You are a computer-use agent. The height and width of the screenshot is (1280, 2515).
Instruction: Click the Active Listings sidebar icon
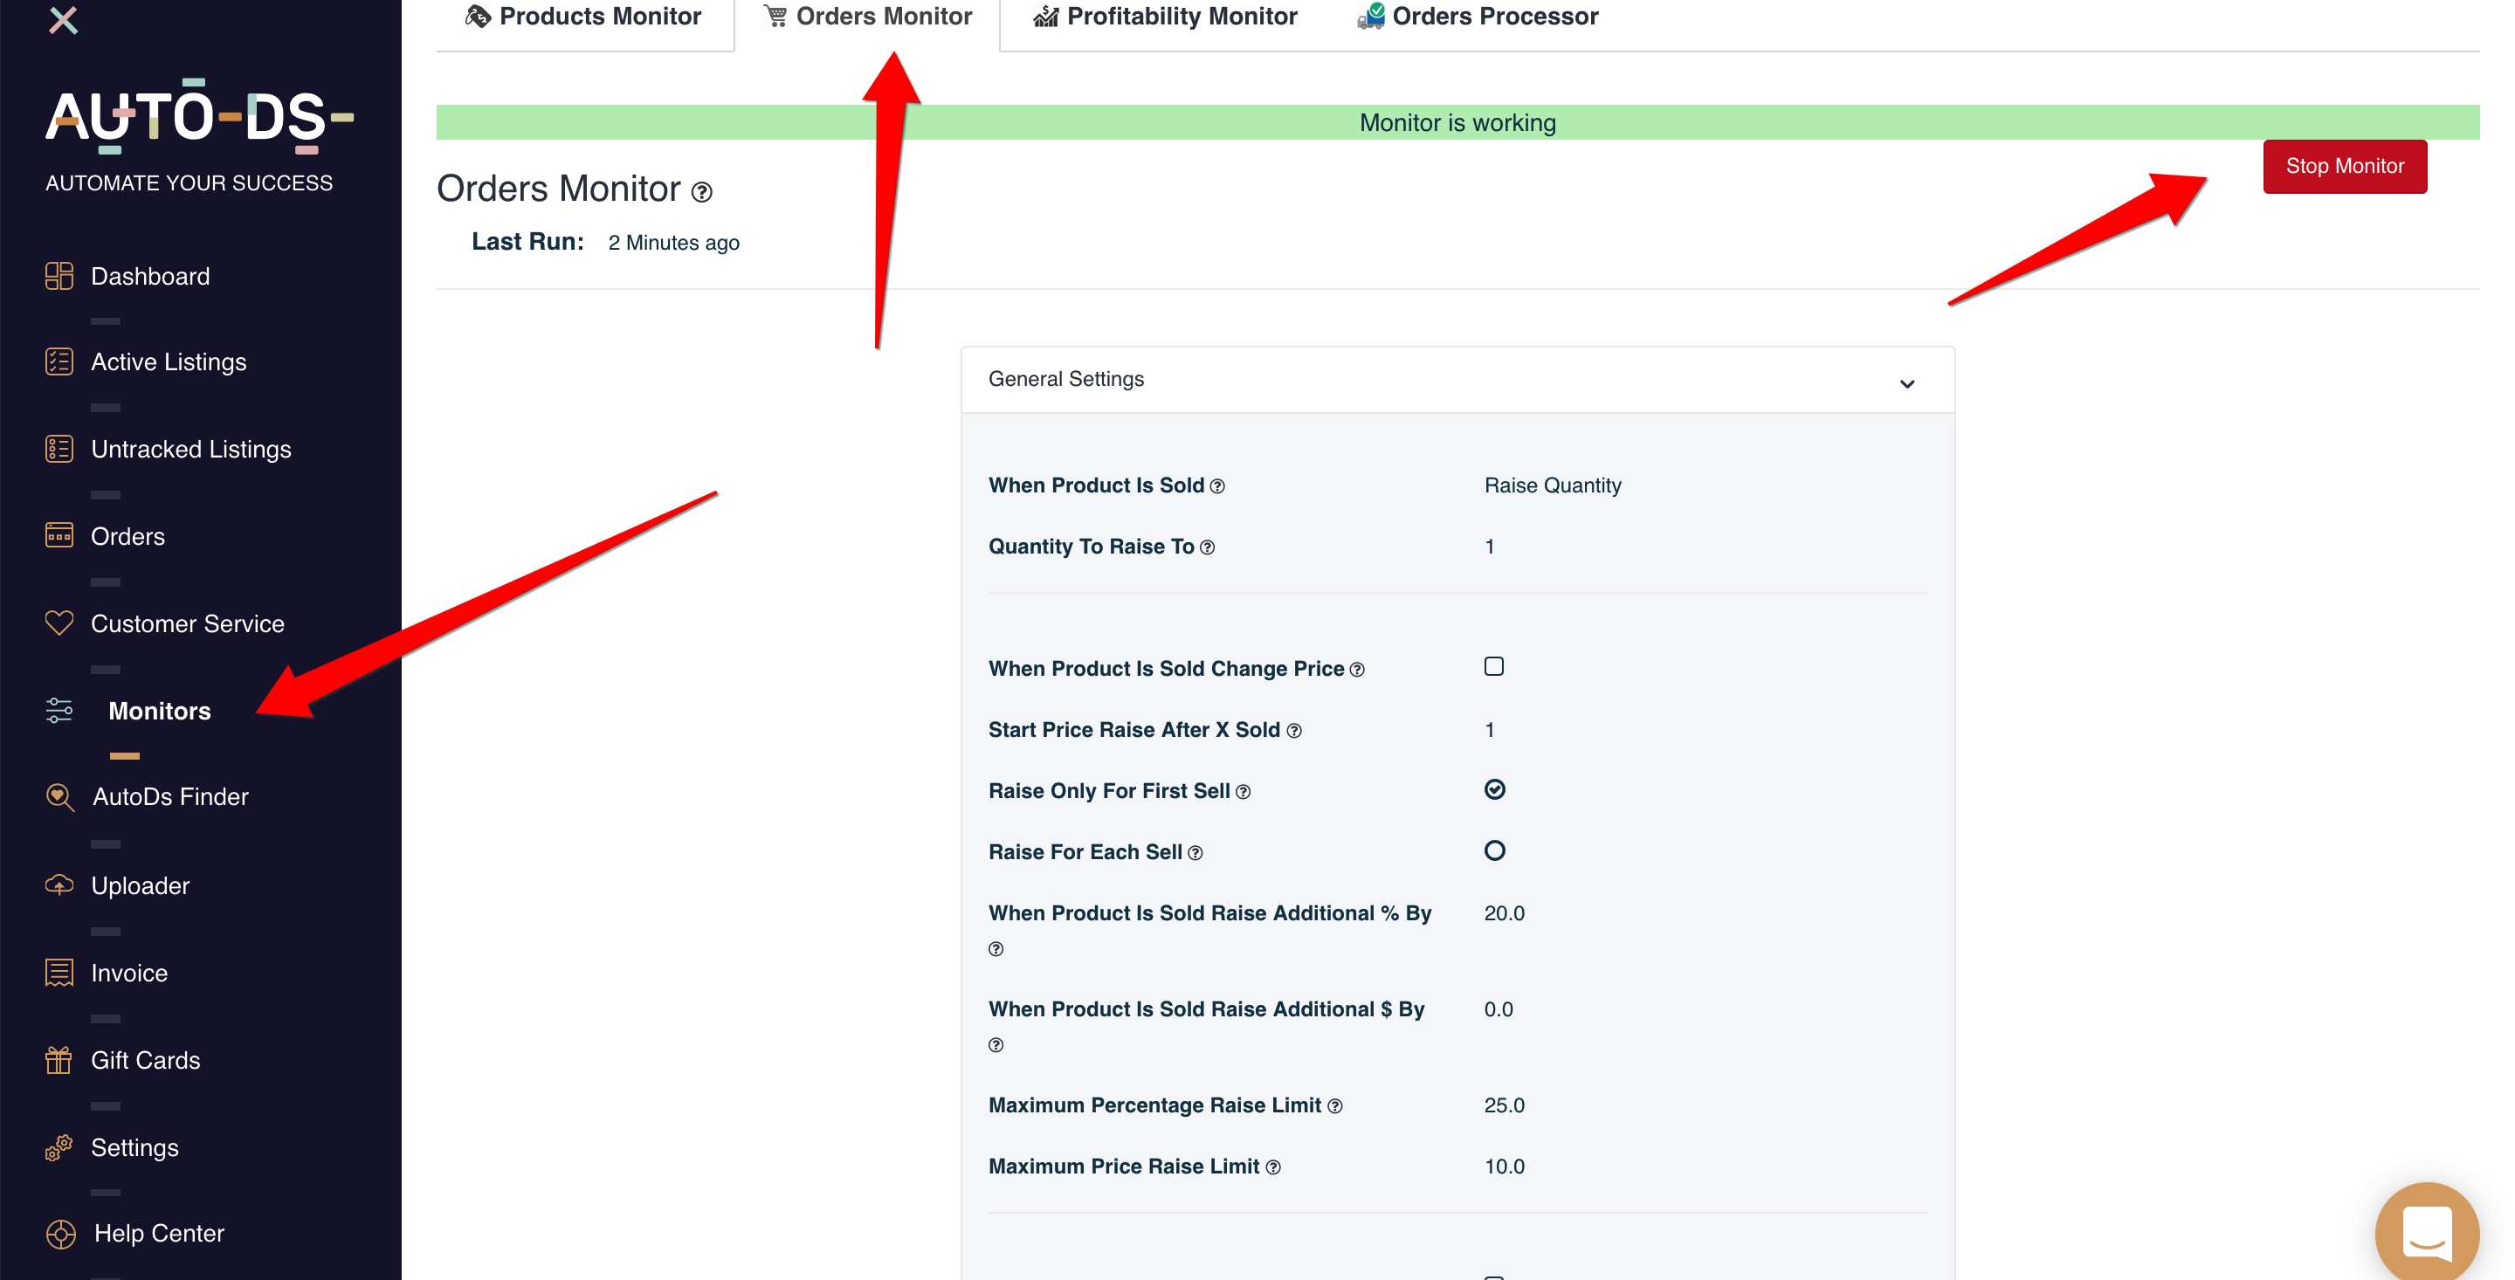click(59, 362)
